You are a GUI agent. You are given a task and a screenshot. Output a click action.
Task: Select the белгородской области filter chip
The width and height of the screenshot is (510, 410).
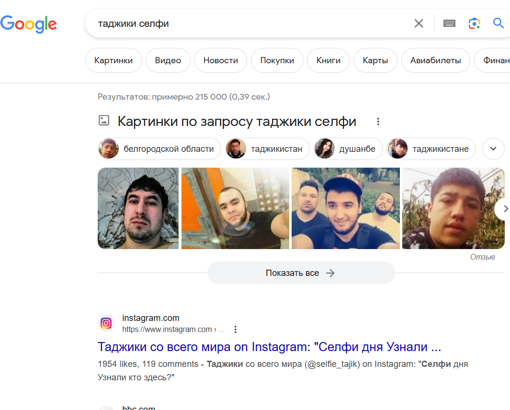tap(159, 148)
